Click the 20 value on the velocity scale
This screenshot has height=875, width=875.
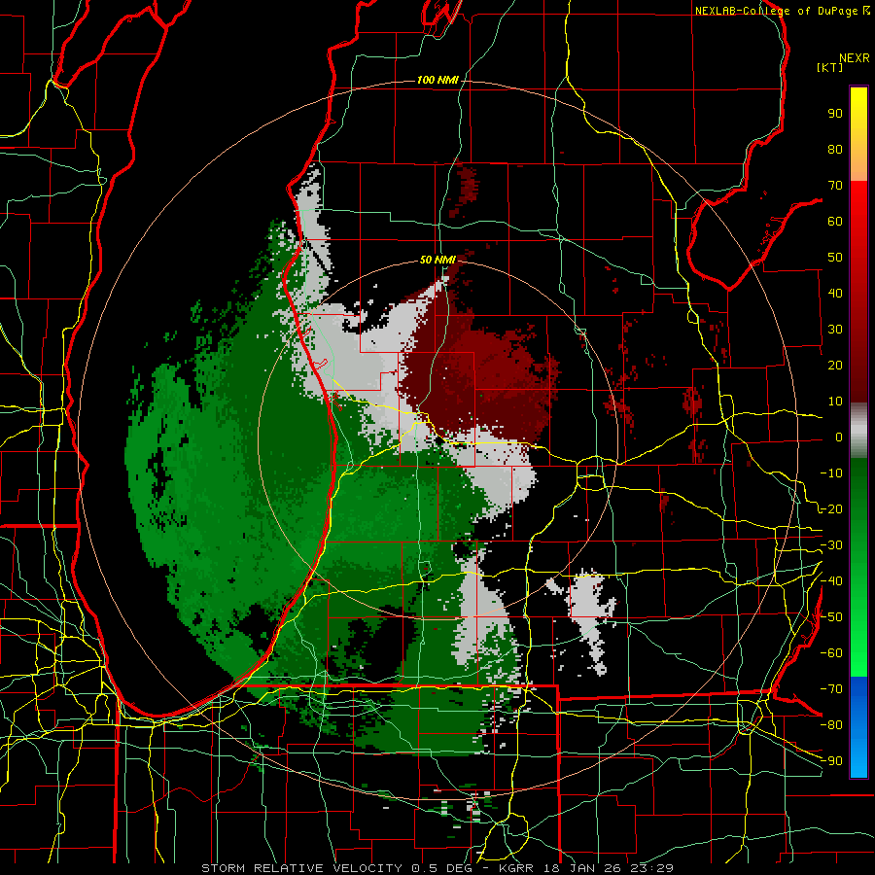pos(835,366)
